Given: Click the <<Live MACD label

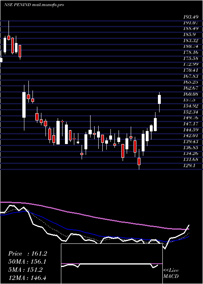Looking at the screenshot, I should (171, 273).
